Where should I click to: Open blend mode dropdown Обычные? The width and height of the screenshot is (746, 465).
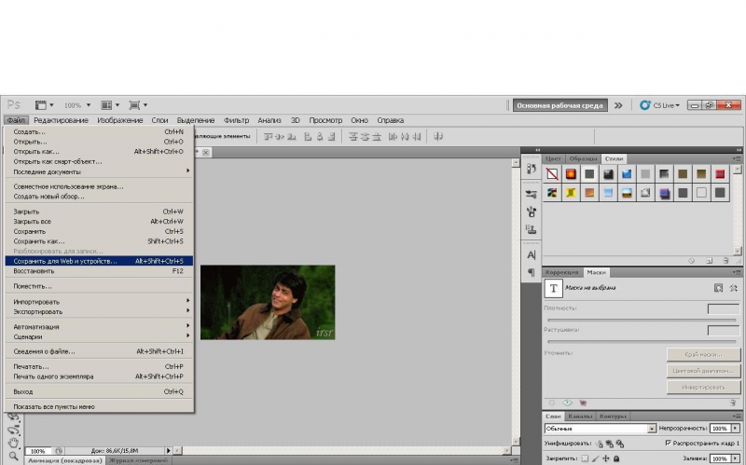[600, 429]
